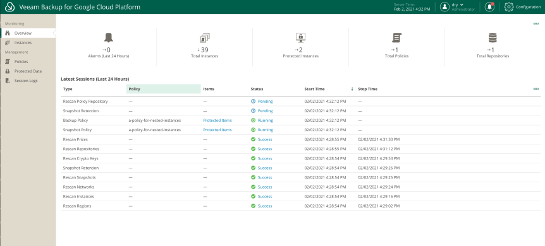Click the Policies sidebar icon
This screenshot has height=246, width=545.
[8, 62]
